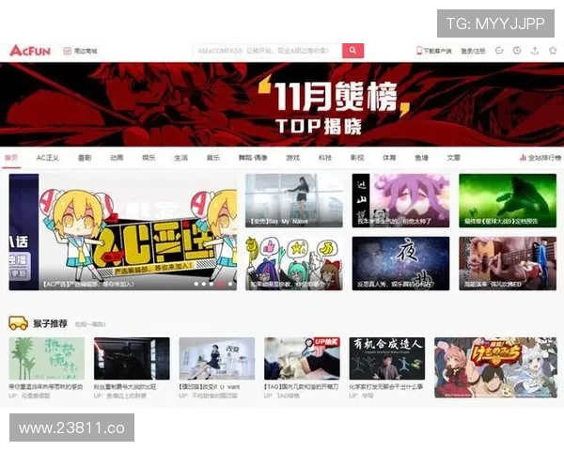This screenshot has height=451, width=564.
Task: Open the purple-haired anime girl video
Action: tap(400, 201)
